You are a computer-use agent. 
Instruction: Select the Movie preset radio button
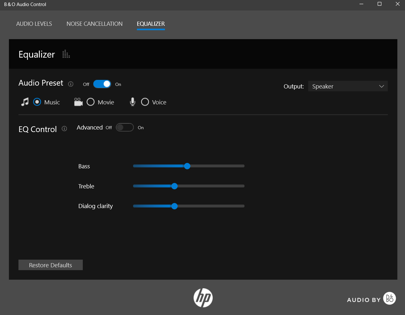click(x=91, y=102)
